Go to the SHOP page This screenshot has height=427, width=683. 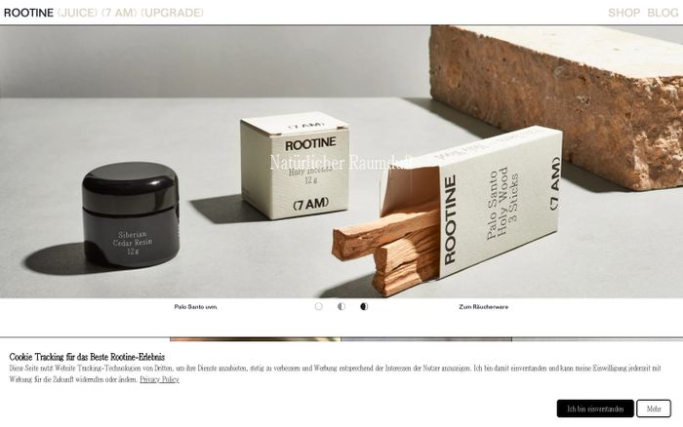pyautogui.click(x=623, y=13)
